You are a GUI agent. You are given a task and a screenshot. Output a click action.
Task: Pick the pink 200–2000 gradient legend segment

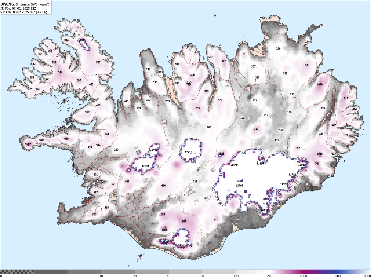287,272
